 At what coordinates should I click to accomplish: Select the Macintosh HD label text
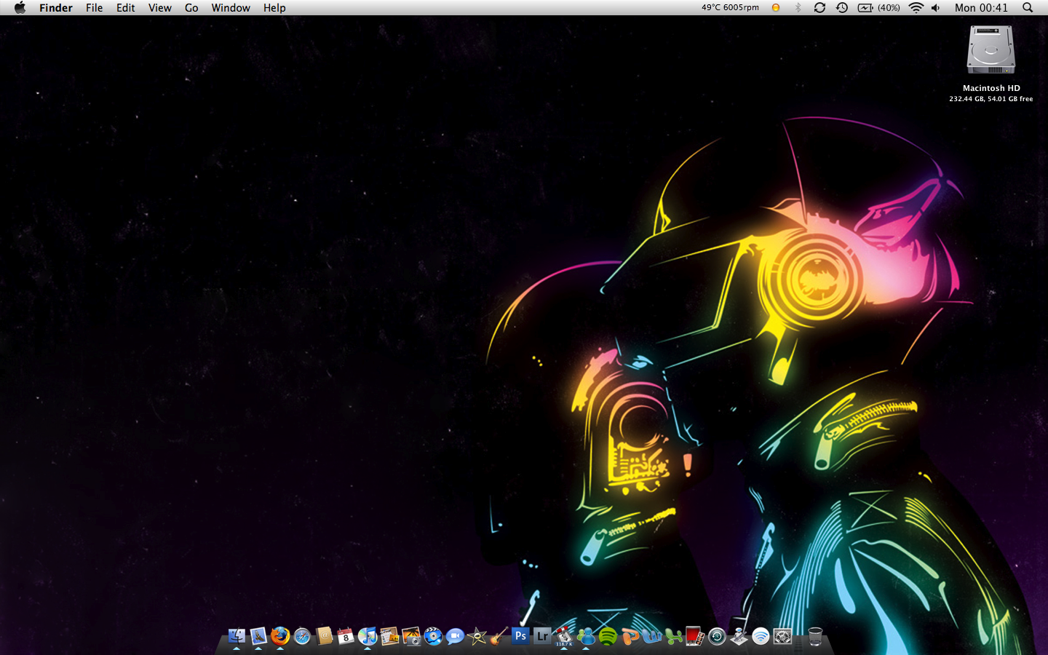coord(991,88)
